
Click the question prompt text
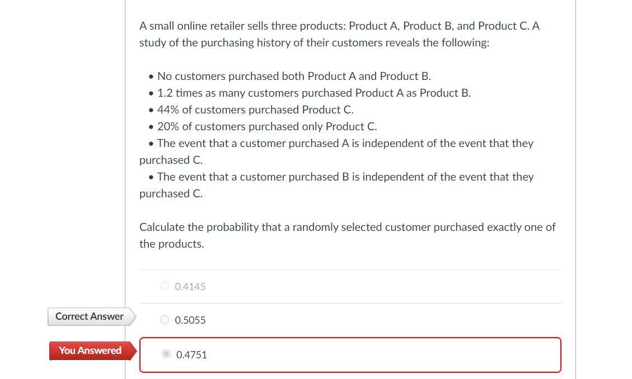pyautogui.click(x=347, y=235)
